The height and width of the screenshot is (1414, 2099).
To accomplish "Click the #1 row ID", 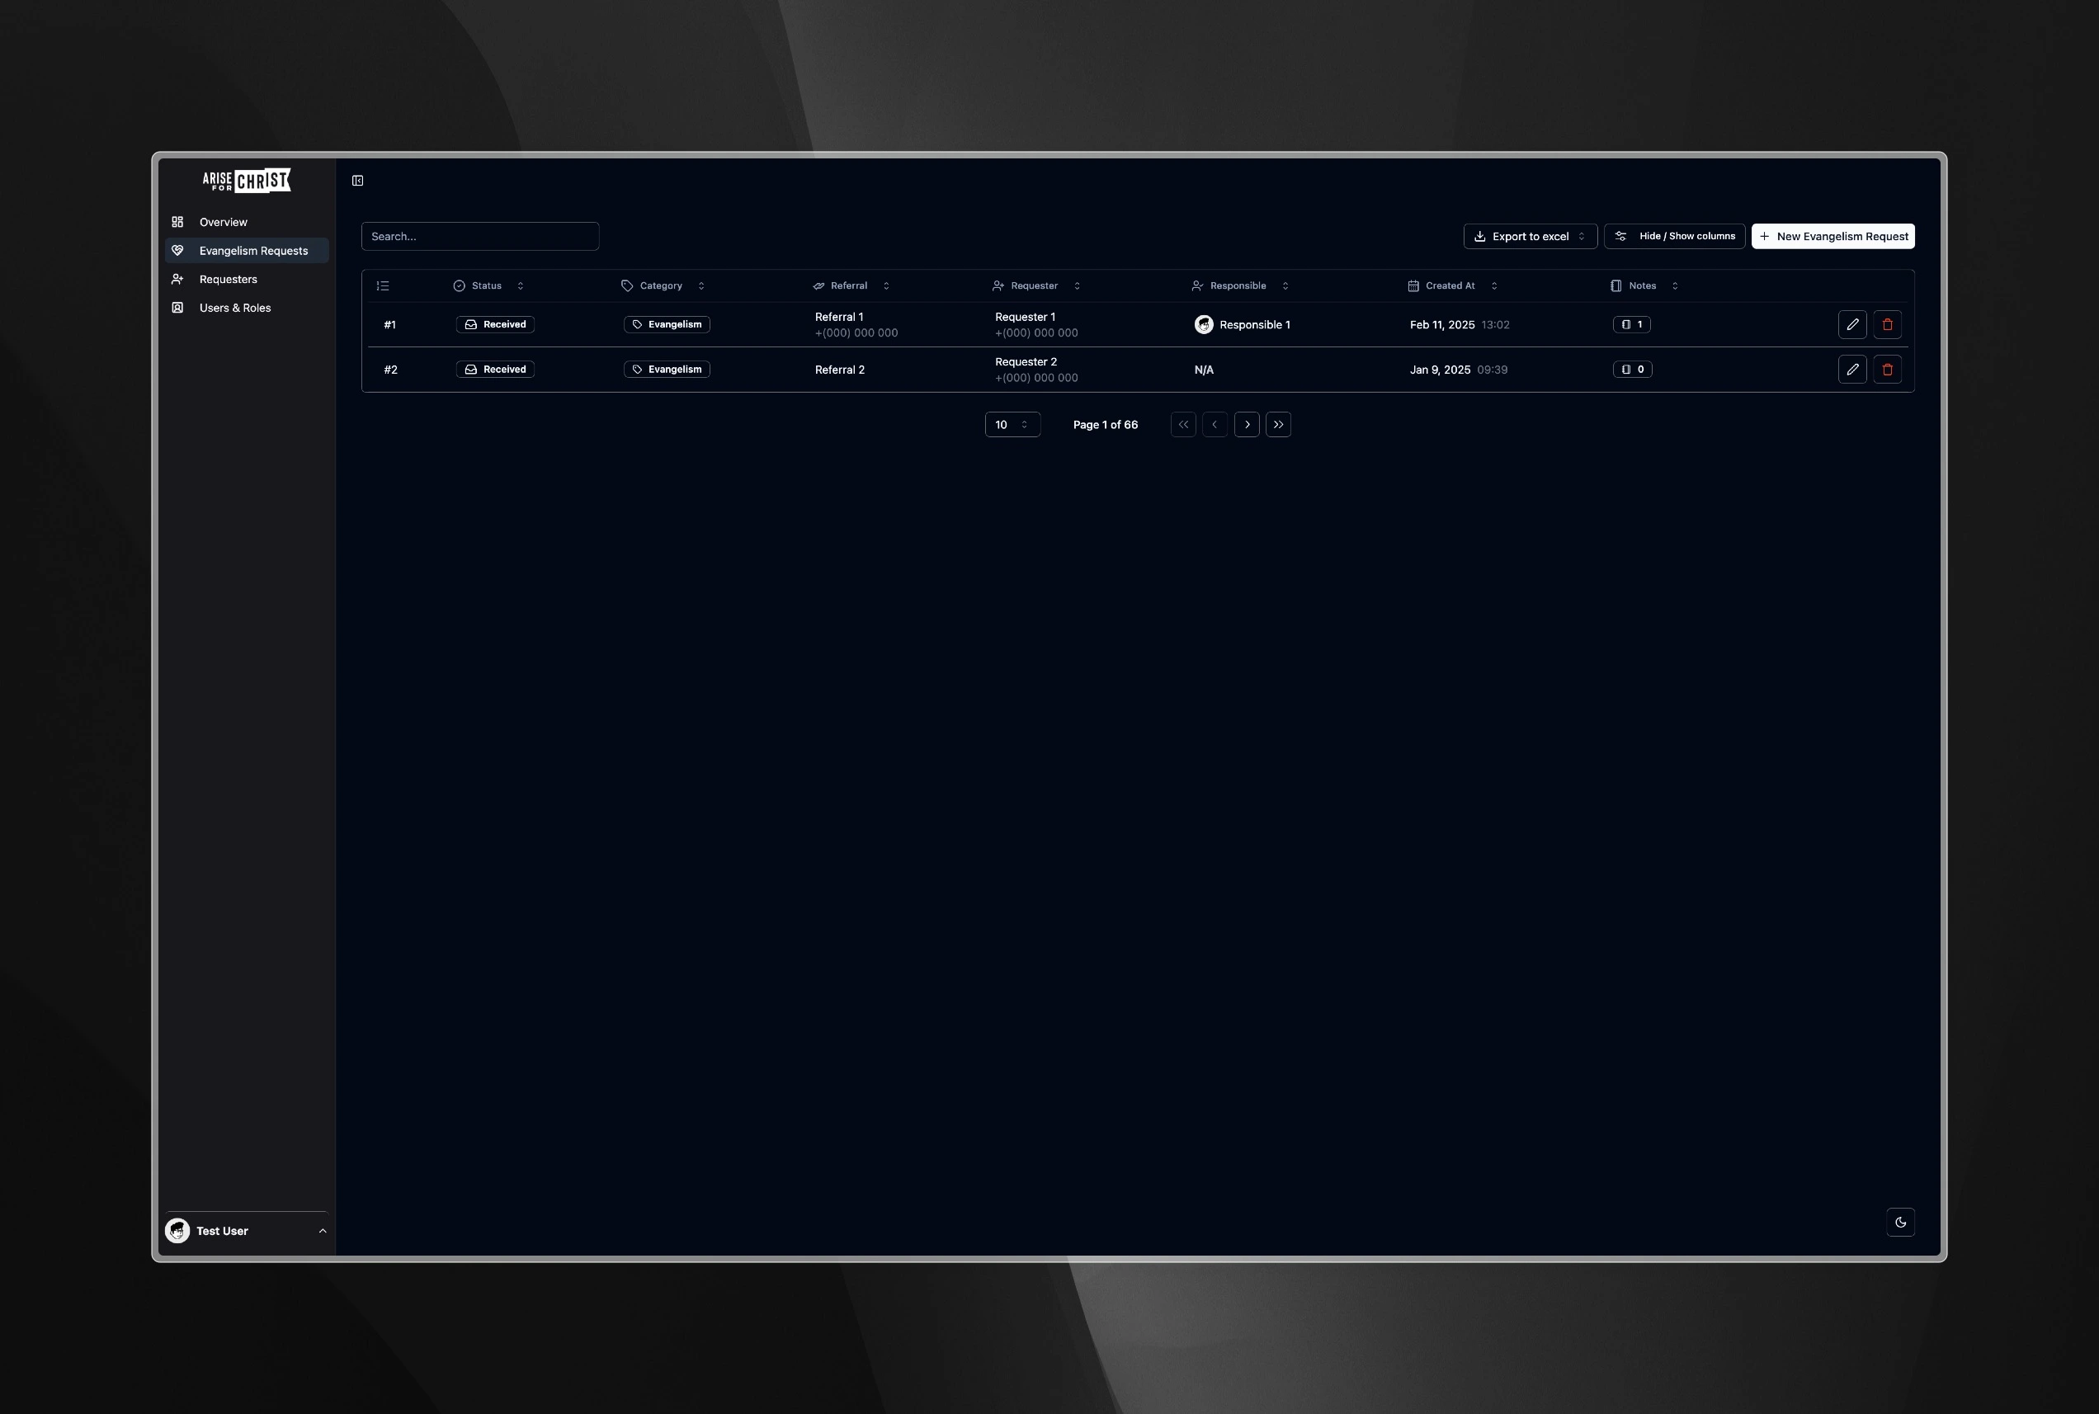I will point(389,325).
